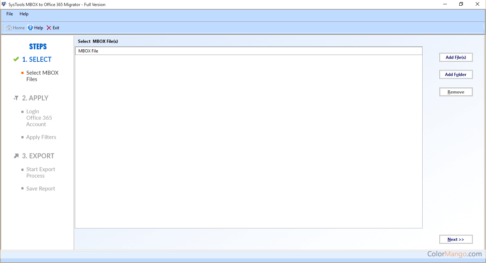This screenshot has width=486, height=263.
Task: Click the SysTools app icon in title bar
Action: 4,4
